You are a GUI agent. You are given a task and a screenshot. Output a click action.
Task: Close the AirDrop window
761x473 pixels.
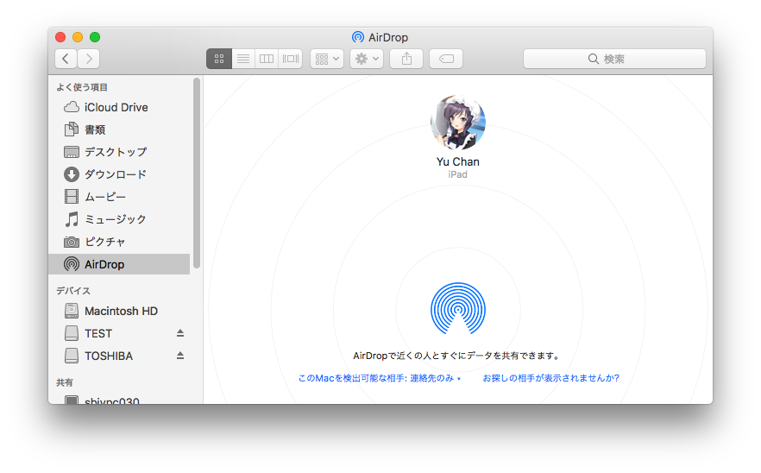pos(60,37)
